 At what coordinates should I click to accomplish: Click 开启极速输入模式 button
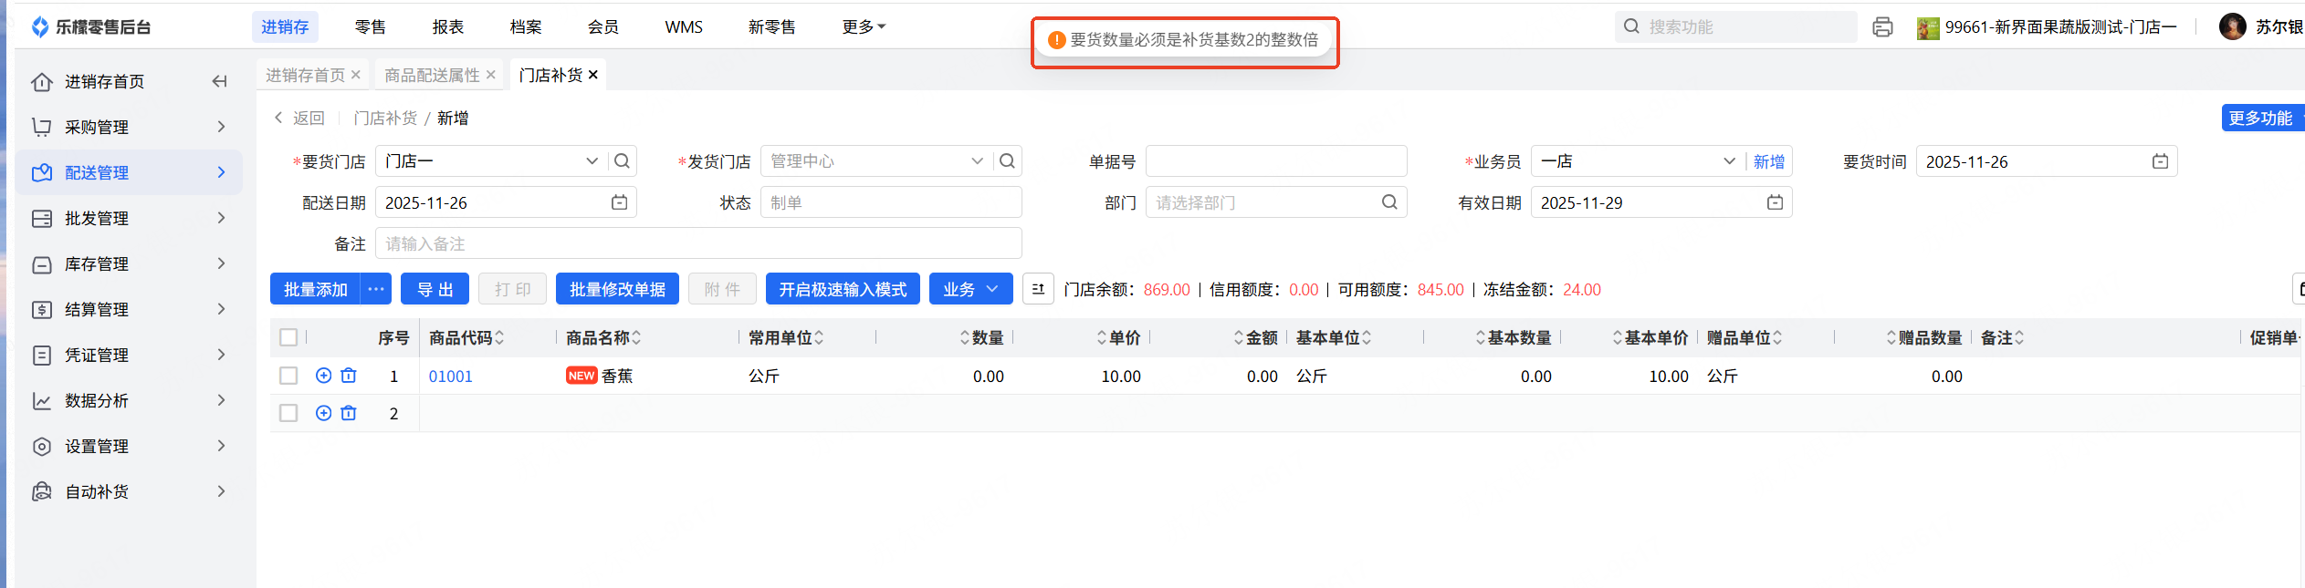tap(843, 289)
